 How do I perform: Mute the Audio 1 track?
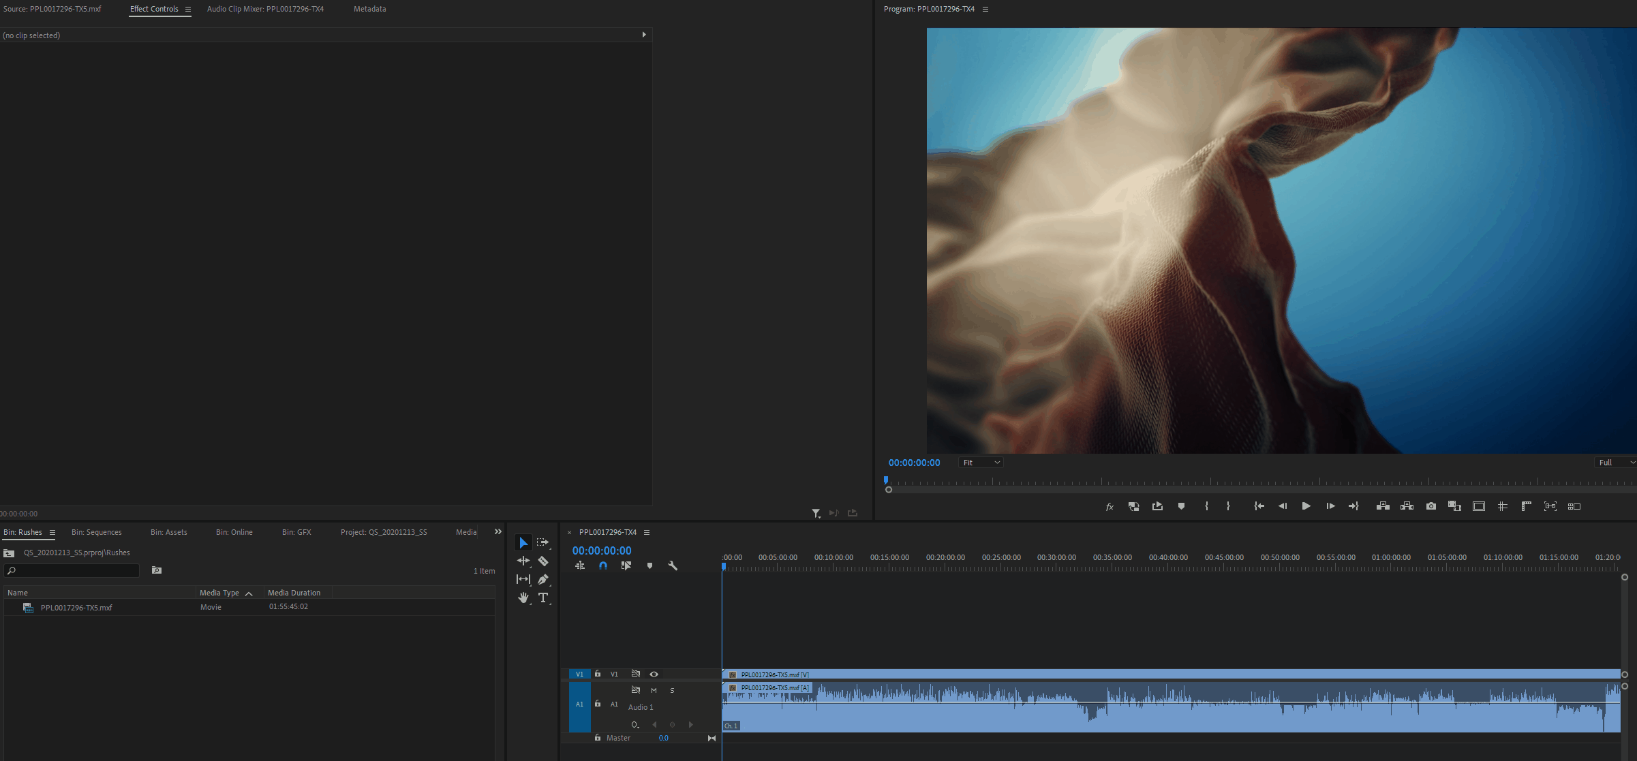[x=654, y=690]
